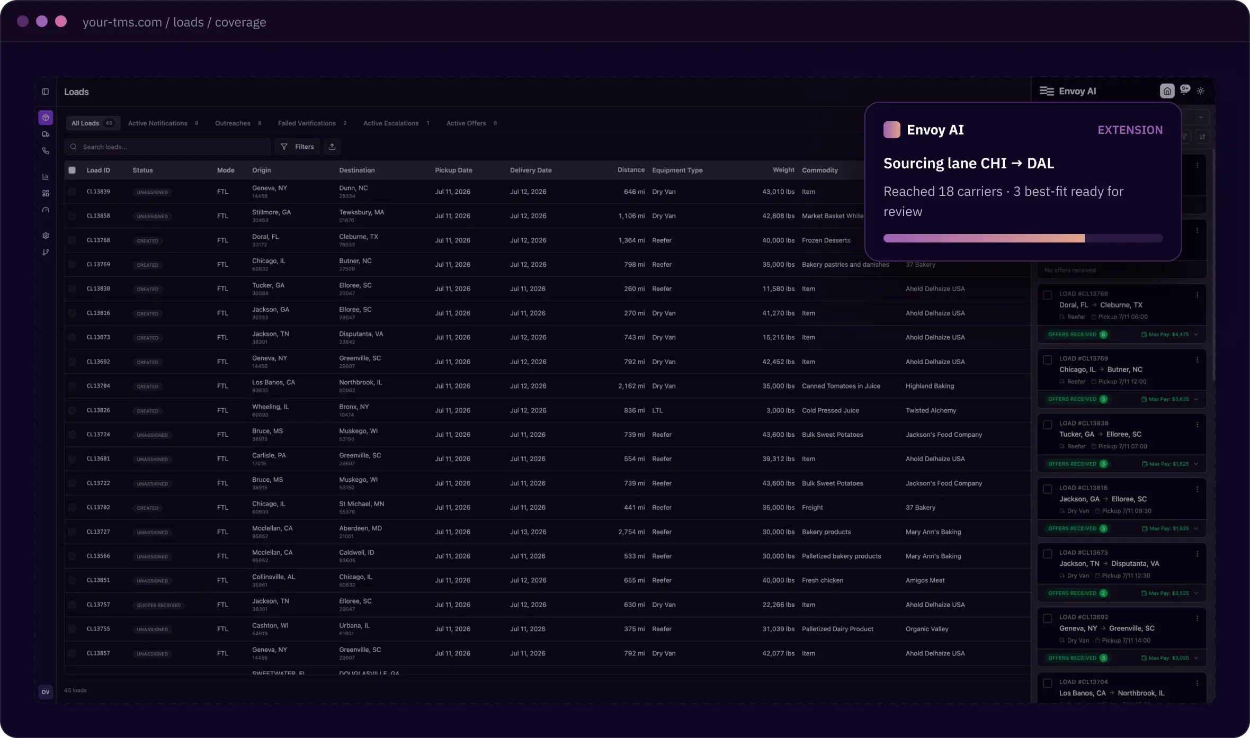This screenshot has width=1250, height=738.
Task: Open options menu for load card #CL13768
Action: 1197,295
